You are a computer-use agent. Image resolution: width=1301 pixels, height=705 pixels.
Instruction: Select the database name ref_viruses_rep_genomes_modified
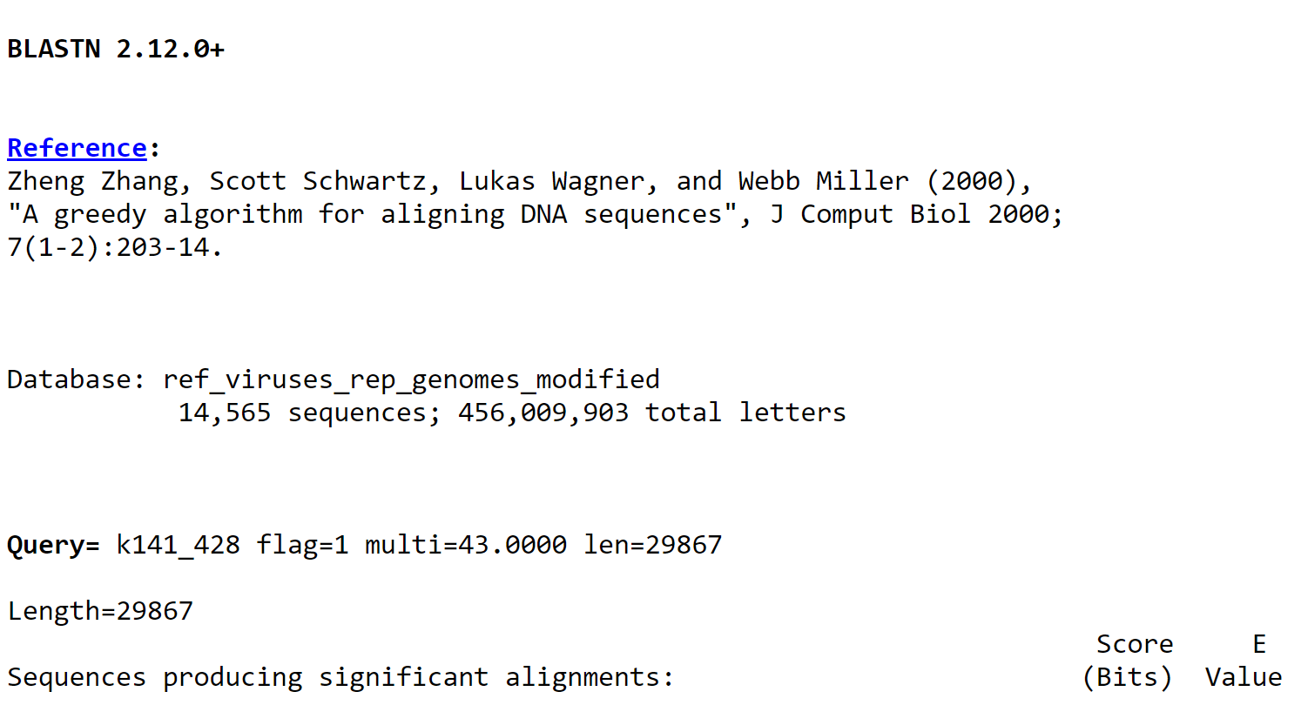click(411, 379)
